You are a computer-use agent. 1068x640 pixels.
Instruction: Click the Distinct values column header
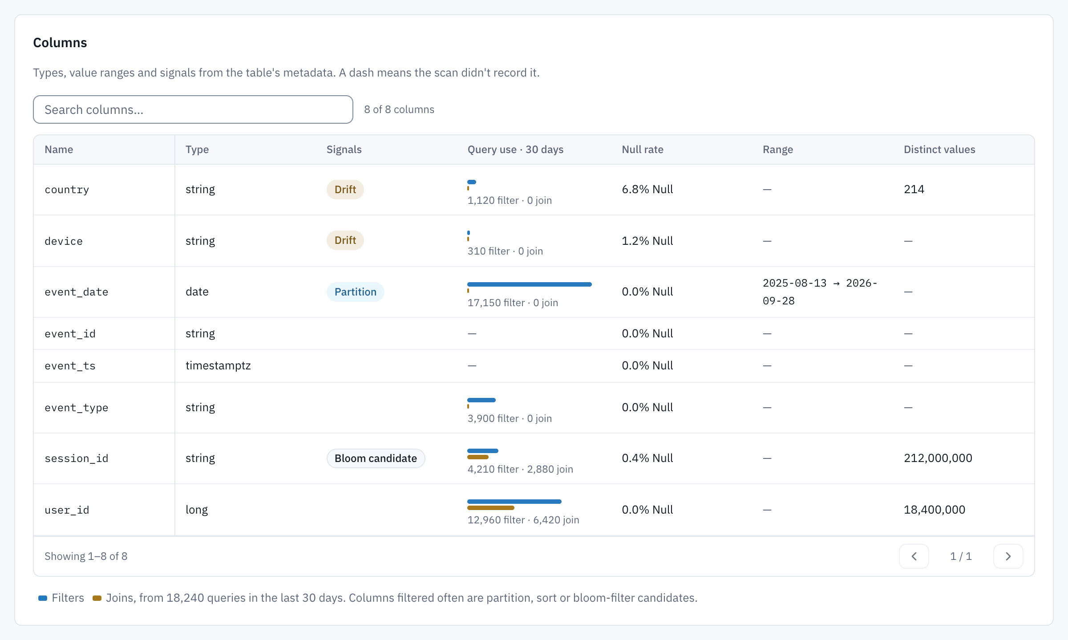click(939, 150)
